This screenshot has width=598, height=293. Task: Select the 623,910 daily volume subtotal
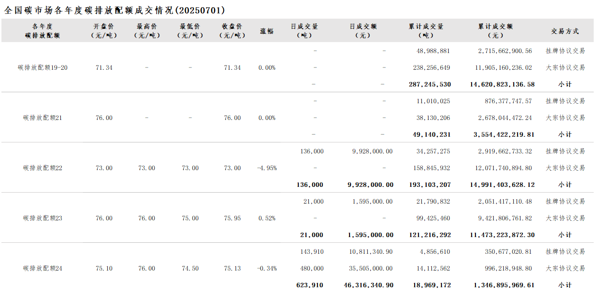point(310,285)
